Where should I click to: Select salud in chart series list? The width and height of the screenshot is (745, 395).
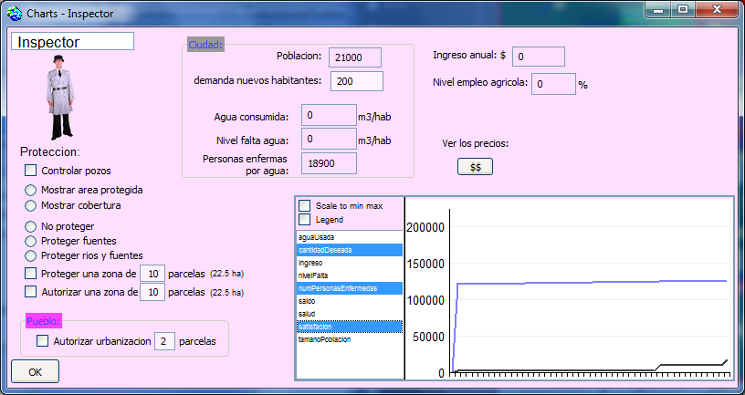(349, 314)
